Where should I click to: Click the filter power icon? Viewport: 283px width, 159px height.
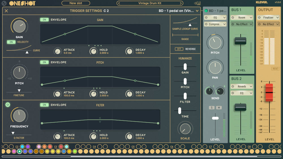tap(8, 105)
